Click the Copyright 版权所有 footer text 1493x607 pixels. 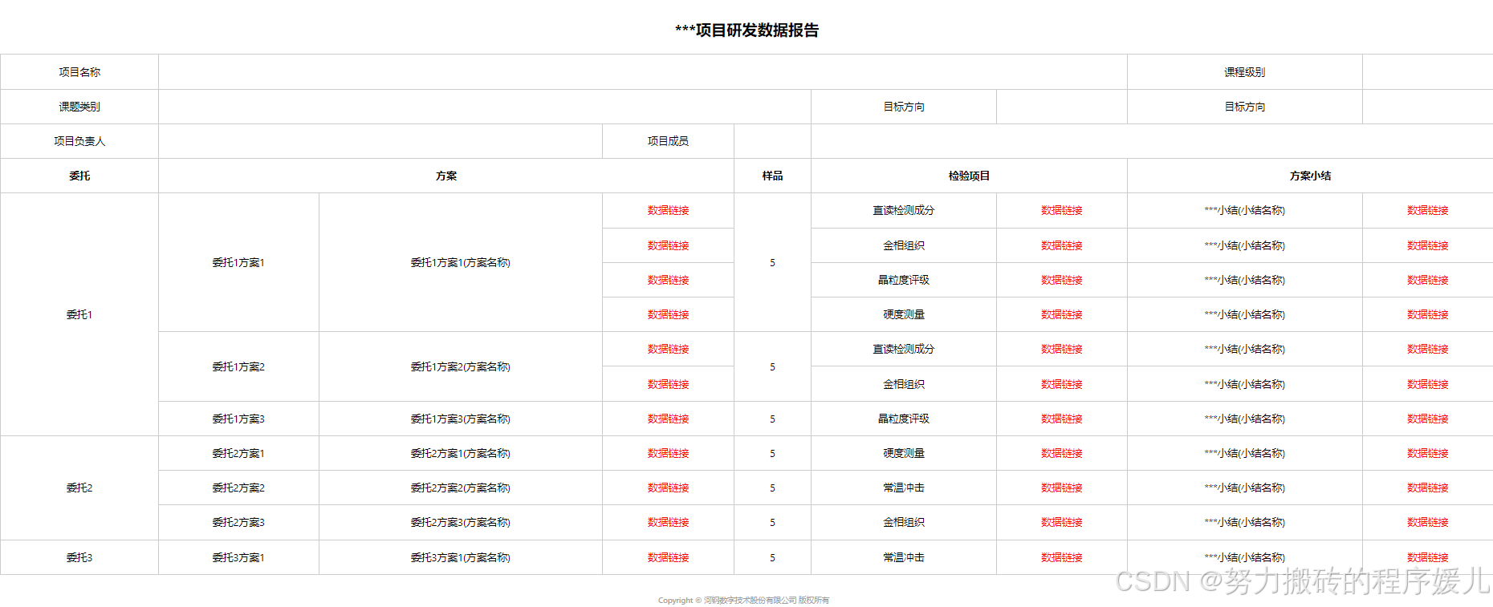(x=743, y=600)
